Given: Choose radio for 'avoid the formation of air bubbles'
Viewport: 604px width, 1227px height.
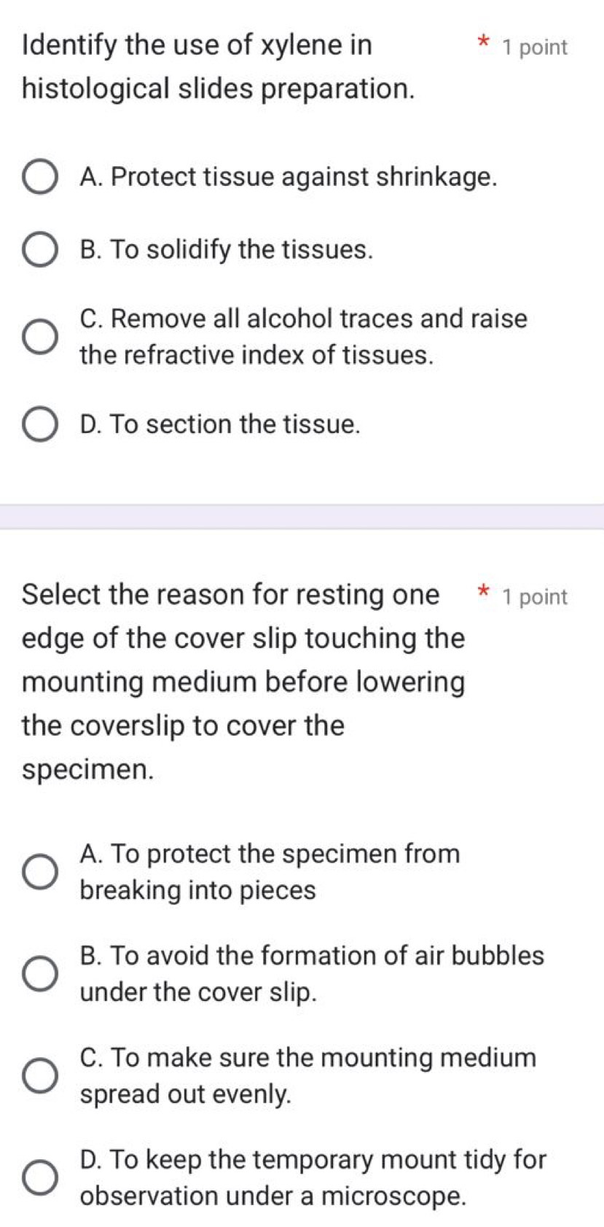Looking at the screenshot, I should pos(39,974).
